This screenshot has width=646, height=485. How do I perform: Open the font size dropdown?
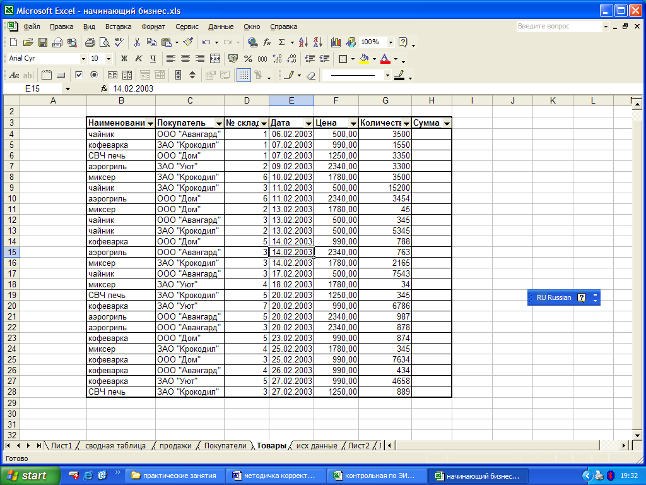109,59
